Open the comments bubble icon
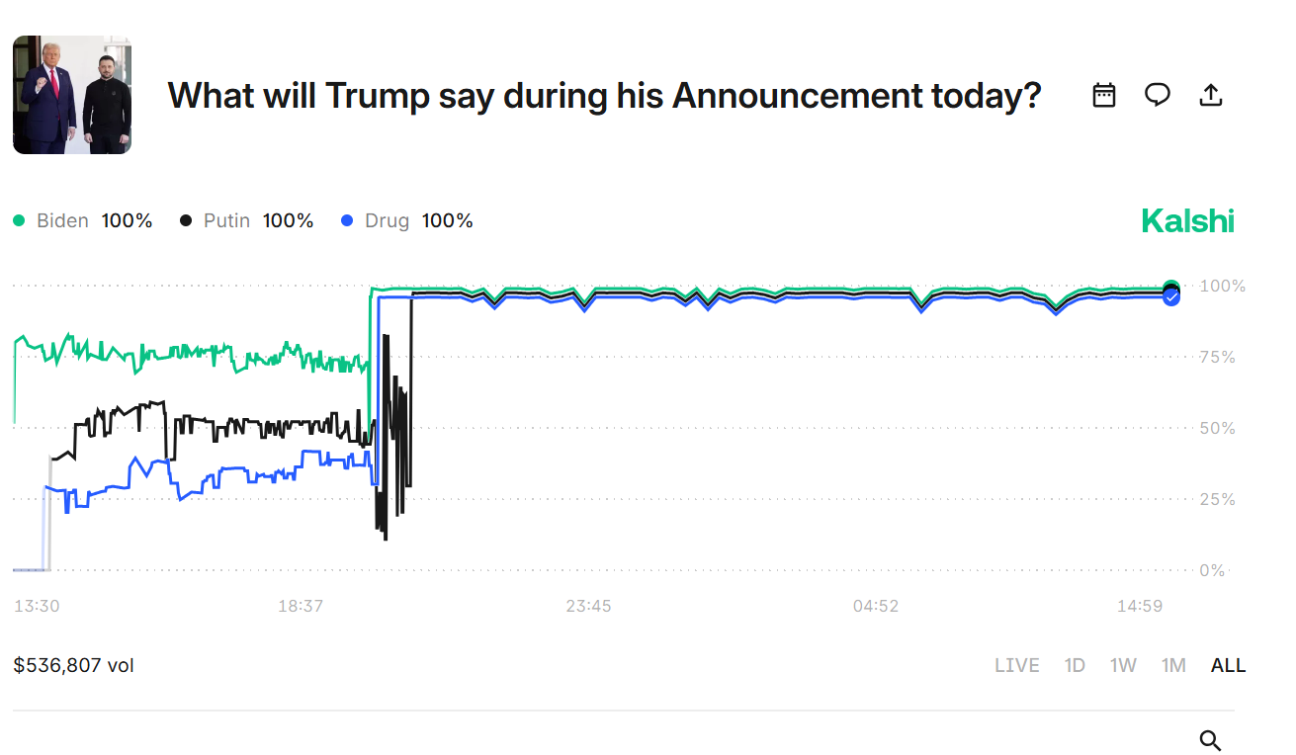 point(1157,95)
